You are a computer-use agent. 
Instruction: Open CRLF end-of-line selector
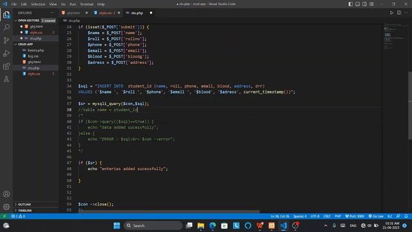point(327,217)
